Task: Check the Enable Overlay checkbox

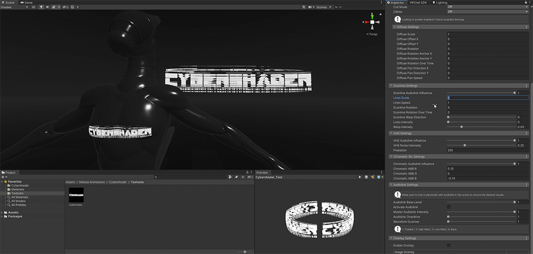Action: (x=448, y=245)
